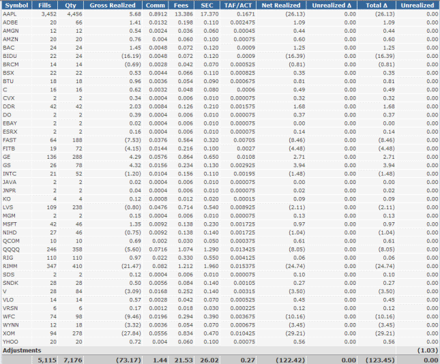Click the DDR symbol cell
This screenshot has width=440, height=364.
(x=9, y=106)
